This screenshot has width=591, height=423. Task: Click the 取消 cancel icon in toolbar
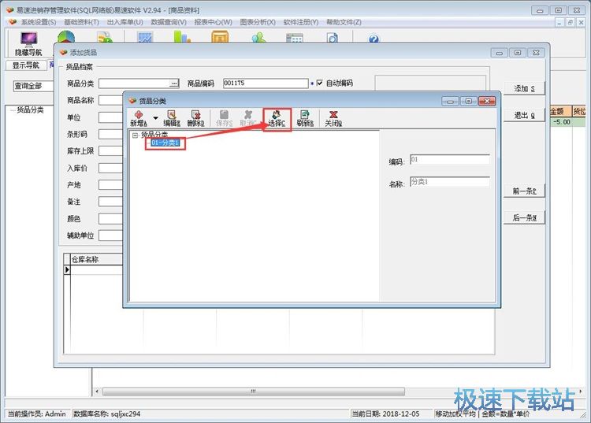248,118
